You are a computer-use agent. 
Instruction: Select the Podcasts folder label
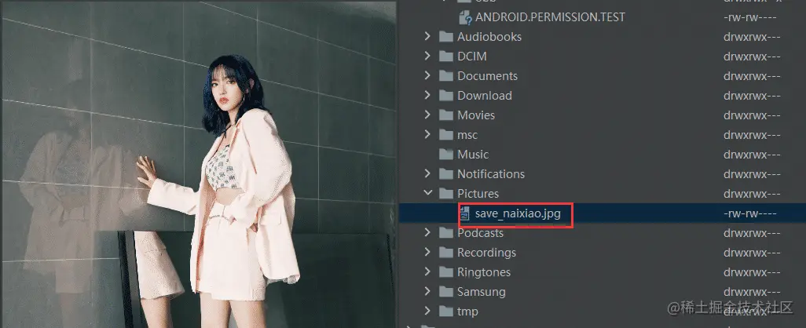tap(481, 232)
